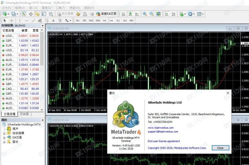
Task: Select the CAD row priced 86.43
Action: [20, 89]
